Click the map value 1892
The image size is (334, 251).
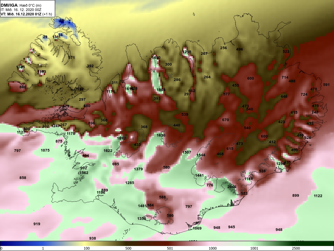tap(122, 138)
